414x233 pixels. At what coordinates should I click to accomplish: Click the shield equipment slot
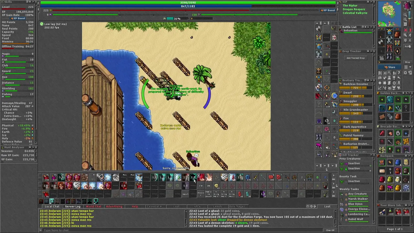pyautogui.click(x=397, y=42)
